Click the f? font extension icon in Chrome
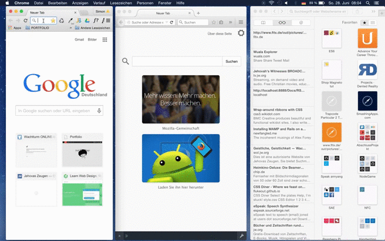This screenshot has height=241, width=385. coord(96,21)
